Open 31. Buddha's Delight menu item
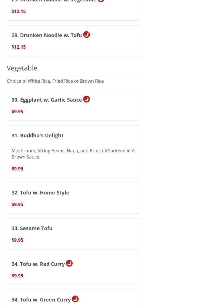The image size is (222, 308). [x=38, y=135]
